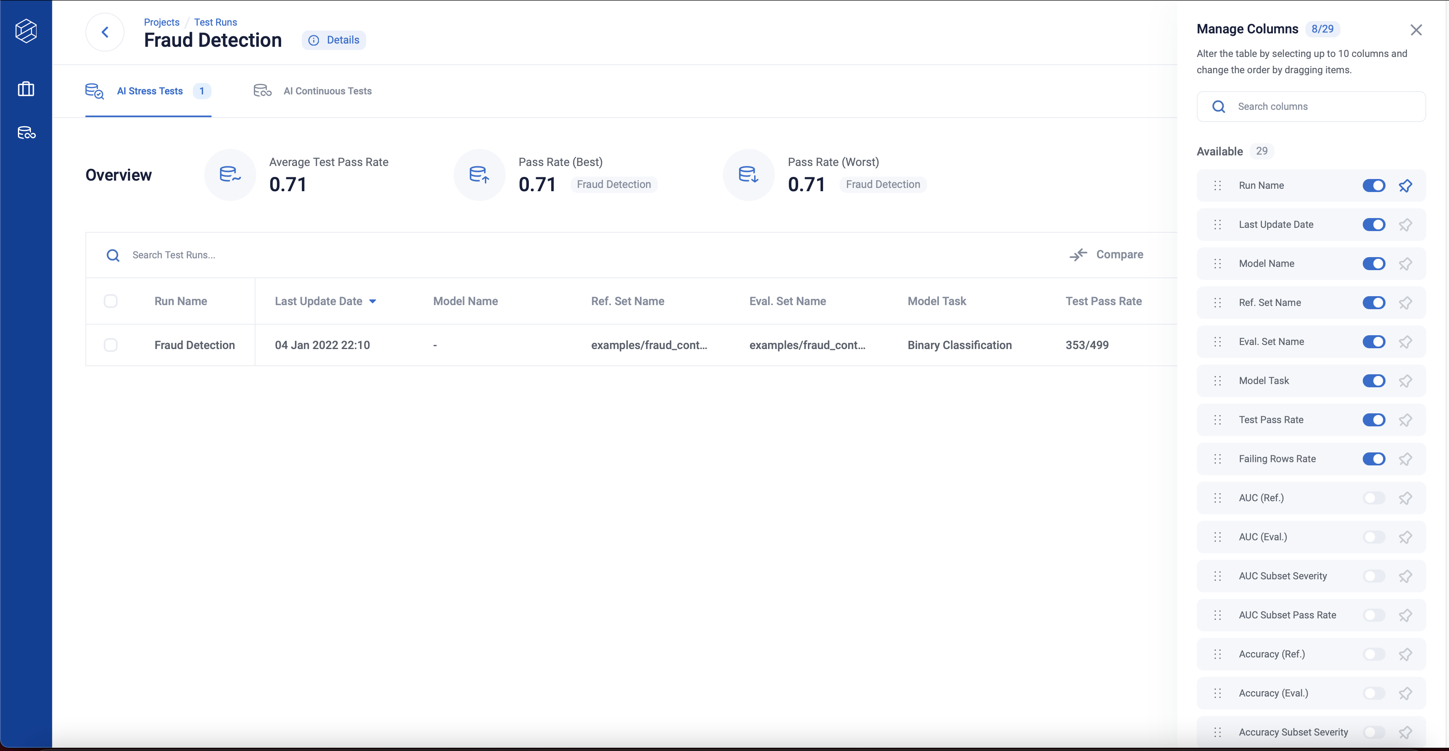Open the Test Runs breadcrumb link

point(216,22)
